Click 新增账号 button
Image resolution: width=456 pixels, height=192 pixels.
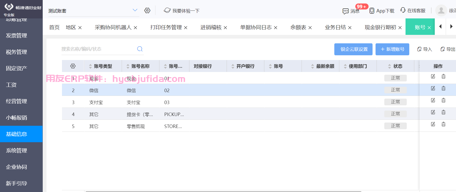click(392, 49)
